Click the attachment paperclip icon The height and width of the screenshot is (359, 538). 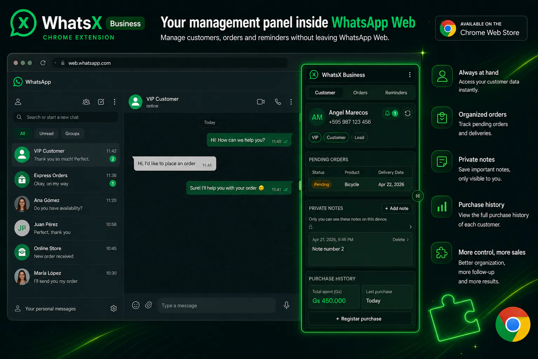149,305
